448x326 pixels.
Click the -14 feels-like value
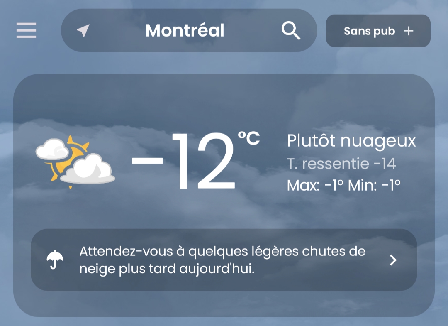click(385, 164)
